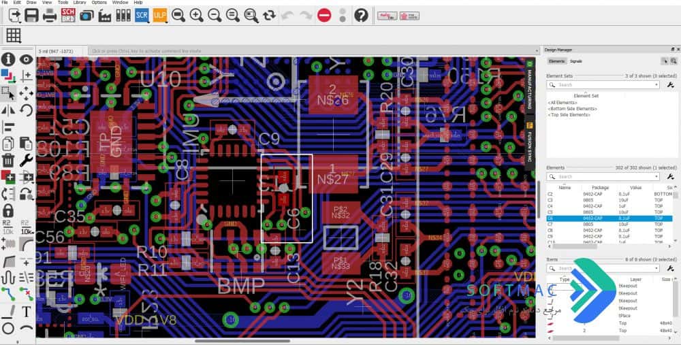Select the Circle drawing tool

(x=7, y=329)
